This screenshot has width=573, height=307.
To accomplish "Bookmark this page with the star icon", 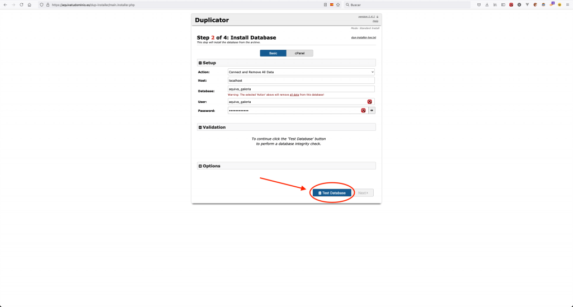I will [x=338, y=4].
